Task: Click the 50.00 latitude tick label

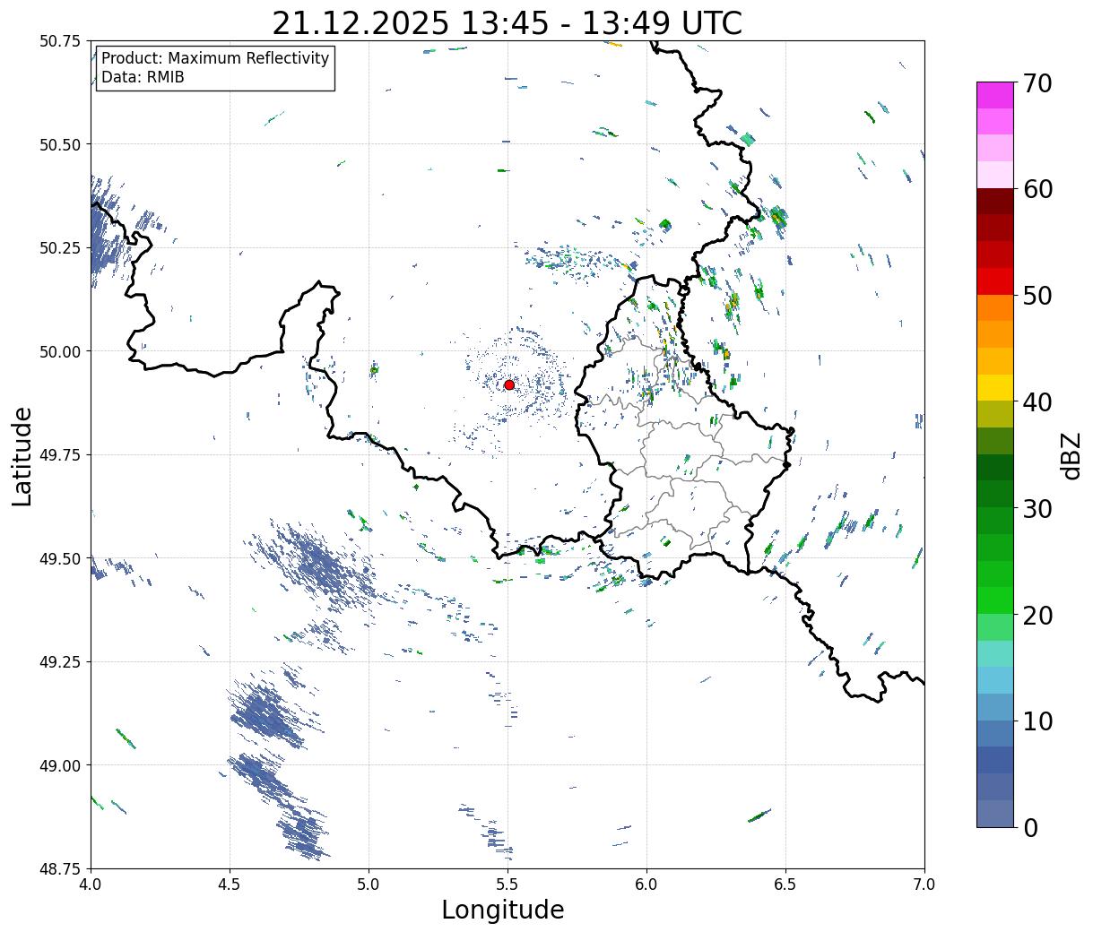Action: coord(60,351)
